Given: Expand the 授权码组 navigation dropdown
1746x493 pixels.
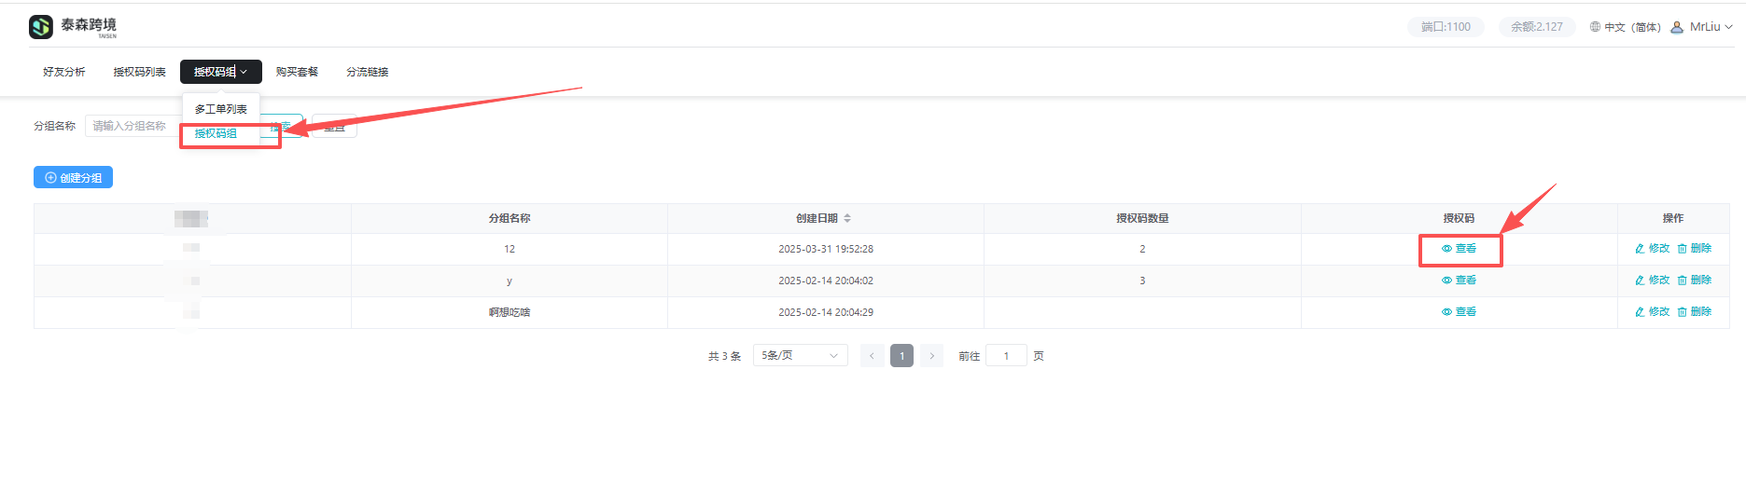Looking at the screenshot, I should coord(220,72).
